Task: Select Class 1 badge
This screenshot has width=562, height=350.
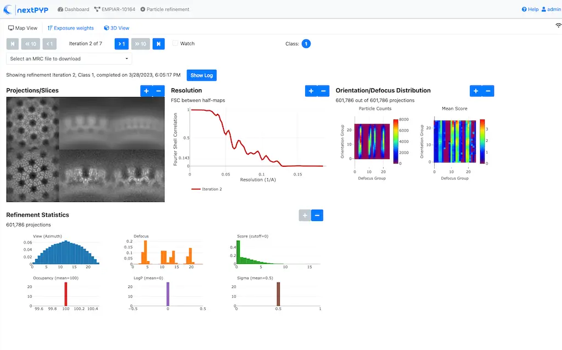Action: coord(306,44)
